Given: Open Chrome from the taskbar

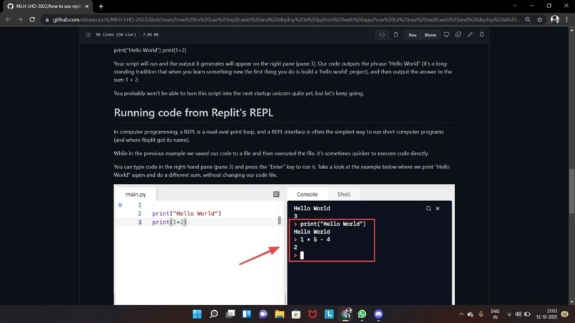Looking at the screenshot, I should point(346,314).
